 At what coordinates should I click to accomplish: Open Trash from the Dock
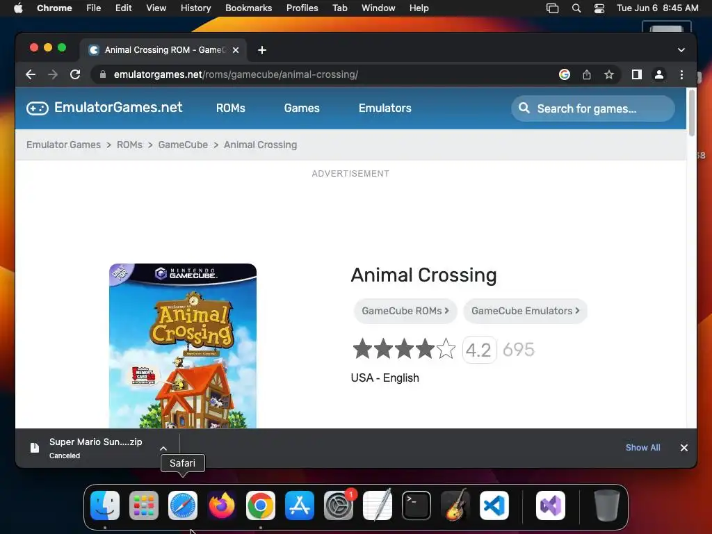click(x=606, y=505)
